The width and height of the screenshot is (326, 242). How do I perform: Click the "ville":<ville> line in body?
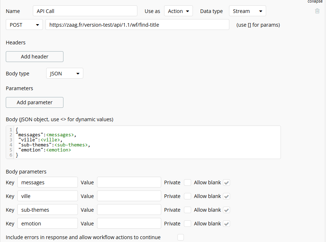pos(40,140)
